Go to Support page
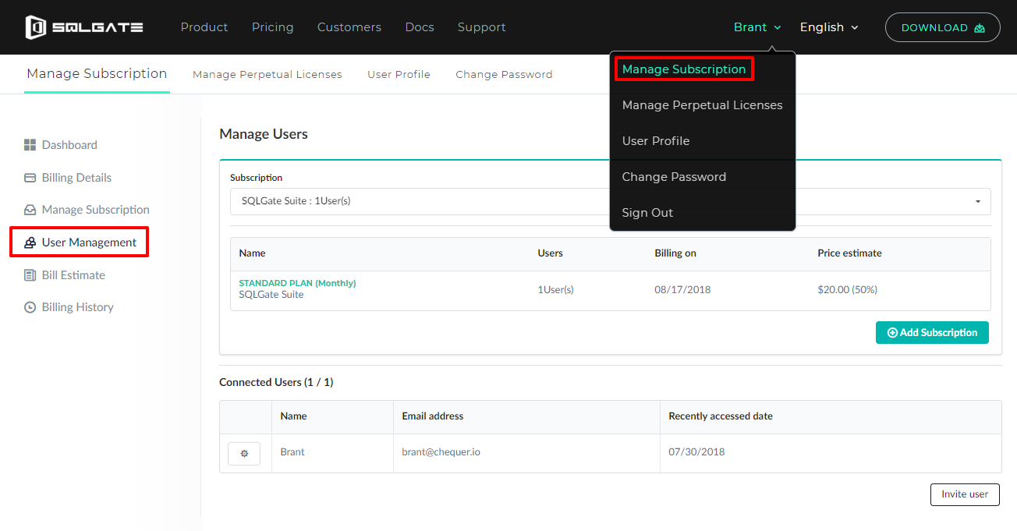This screenshot has height=531, width=1017. (482, 27)
